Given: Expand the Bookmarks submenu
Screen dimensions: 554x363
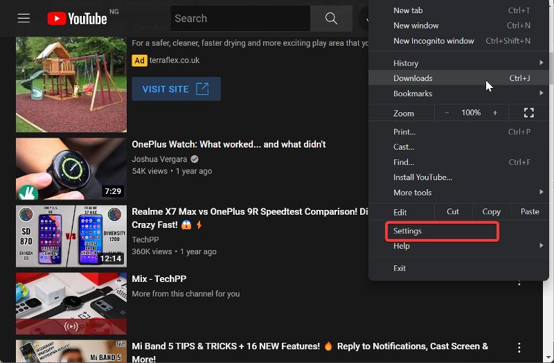Looking at the screenshot, I should click(x=458, y=94).
